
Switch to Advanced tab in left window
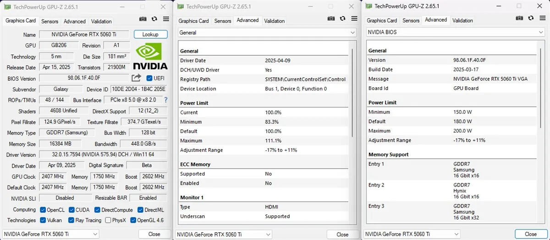tap(75, 21)
